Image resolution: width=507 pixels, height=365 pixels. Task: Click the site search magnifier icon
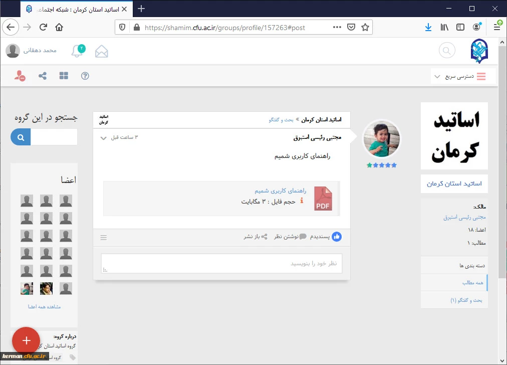pyautogui.click(x=447, y=51)
